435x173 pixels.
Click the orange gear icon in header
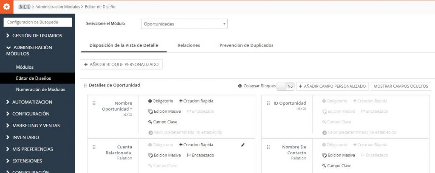point(6,6)
